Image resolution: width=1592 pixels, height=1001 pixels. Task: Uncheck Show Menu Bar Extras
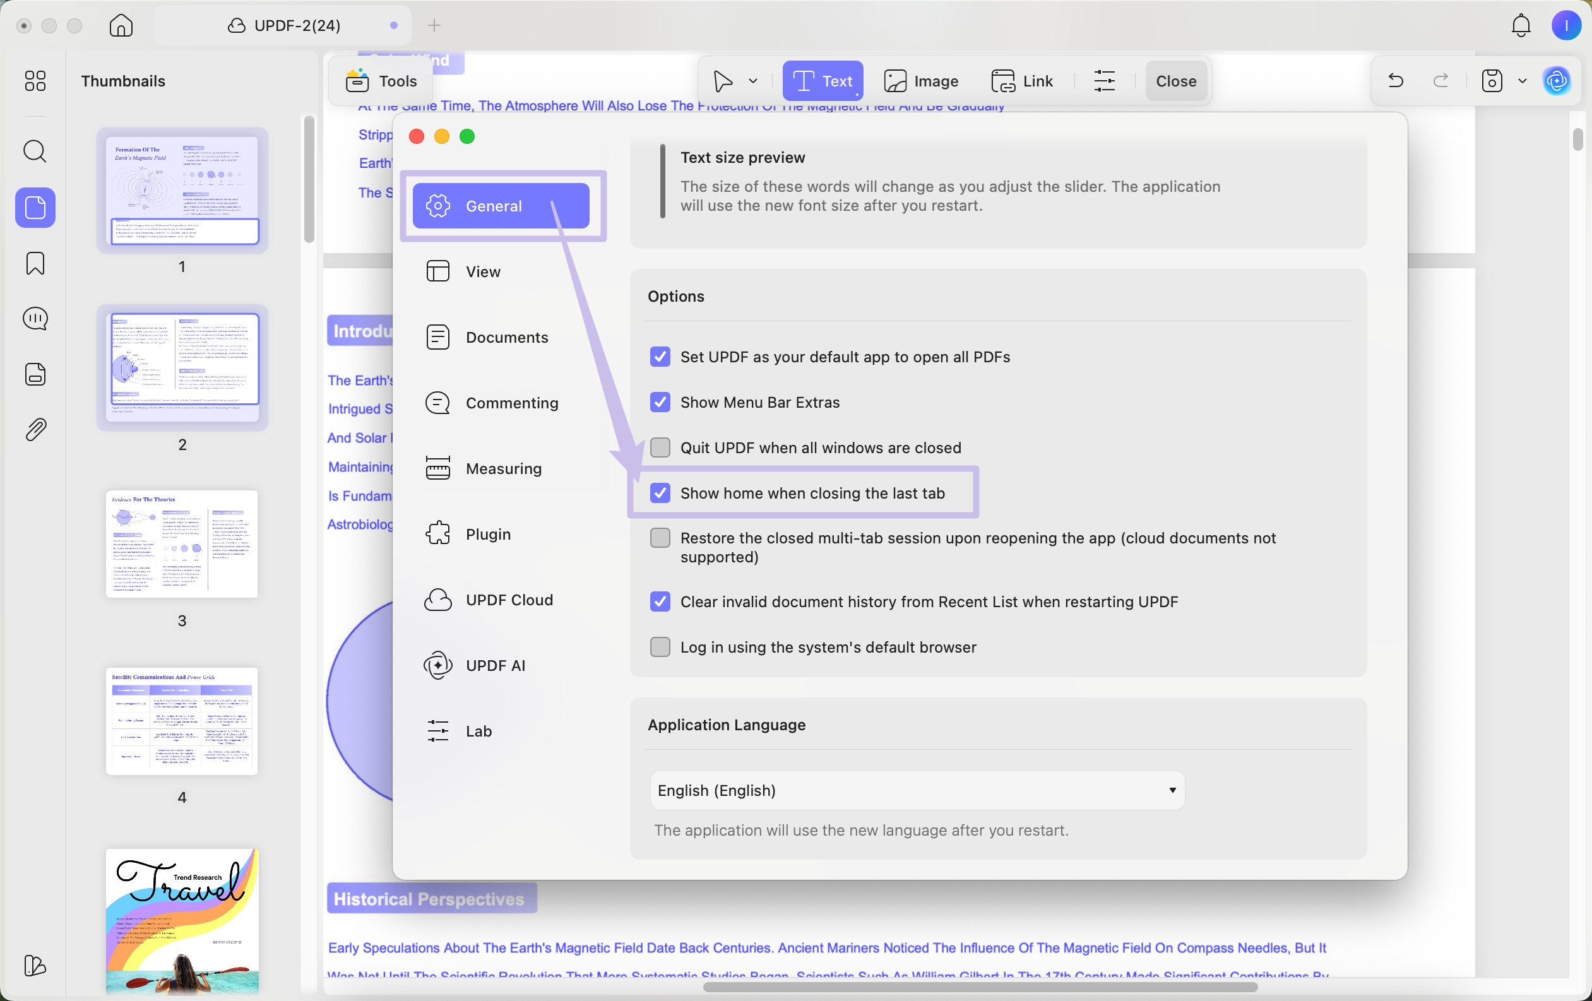coord(660,402)
